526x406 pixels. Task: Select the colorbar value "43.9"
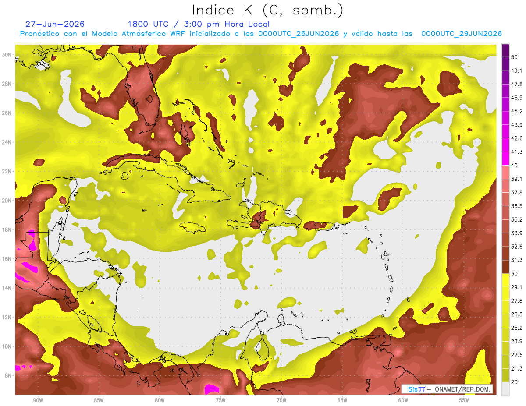(517, 125)
